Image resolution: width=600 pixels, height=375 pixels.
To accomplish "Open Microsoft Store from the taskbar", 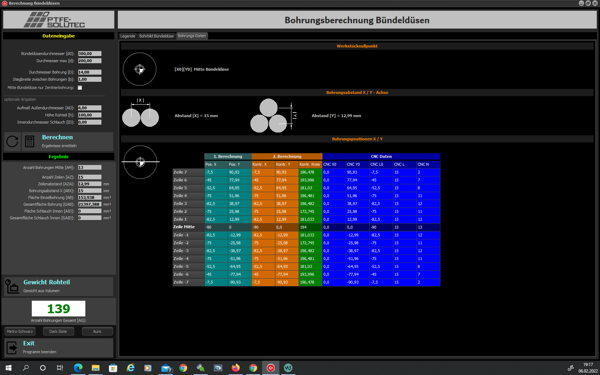I will 113,368.
